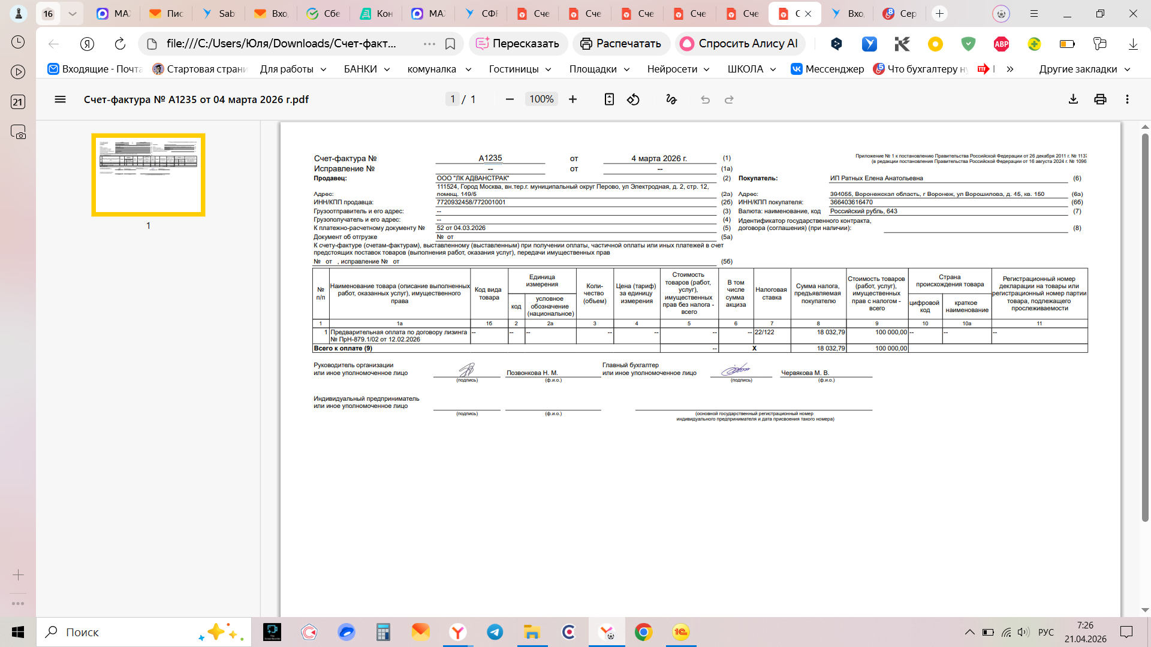Click the Распечатать button

pos(621,44)
